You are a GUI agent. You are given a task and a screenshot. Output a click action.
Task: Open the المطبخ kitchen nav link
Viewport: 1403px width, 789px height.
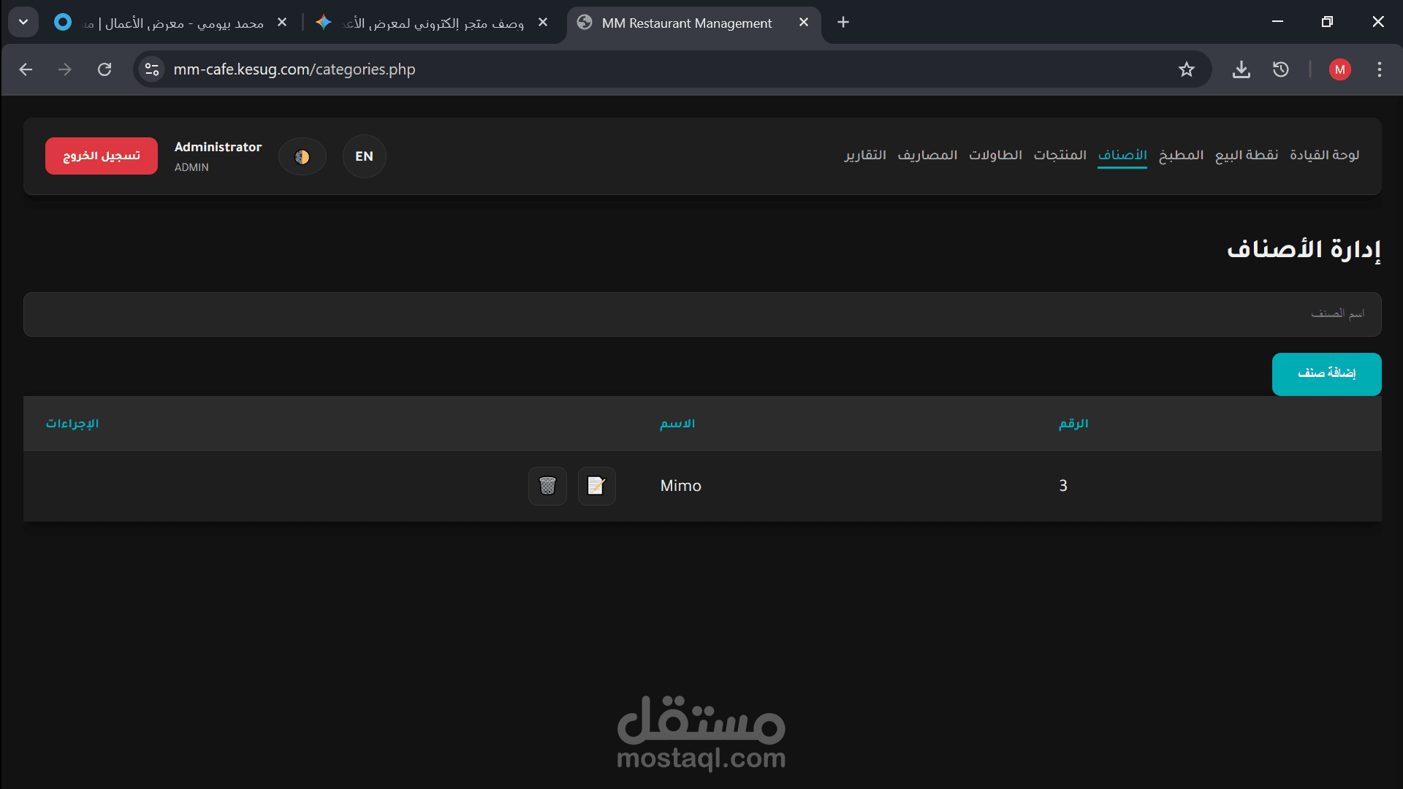pos(1181,155)
